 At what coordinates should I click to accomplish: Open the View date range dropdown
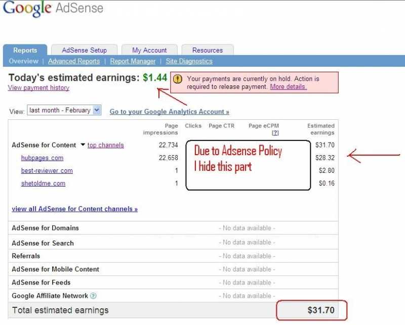click(x=97, y=110)
